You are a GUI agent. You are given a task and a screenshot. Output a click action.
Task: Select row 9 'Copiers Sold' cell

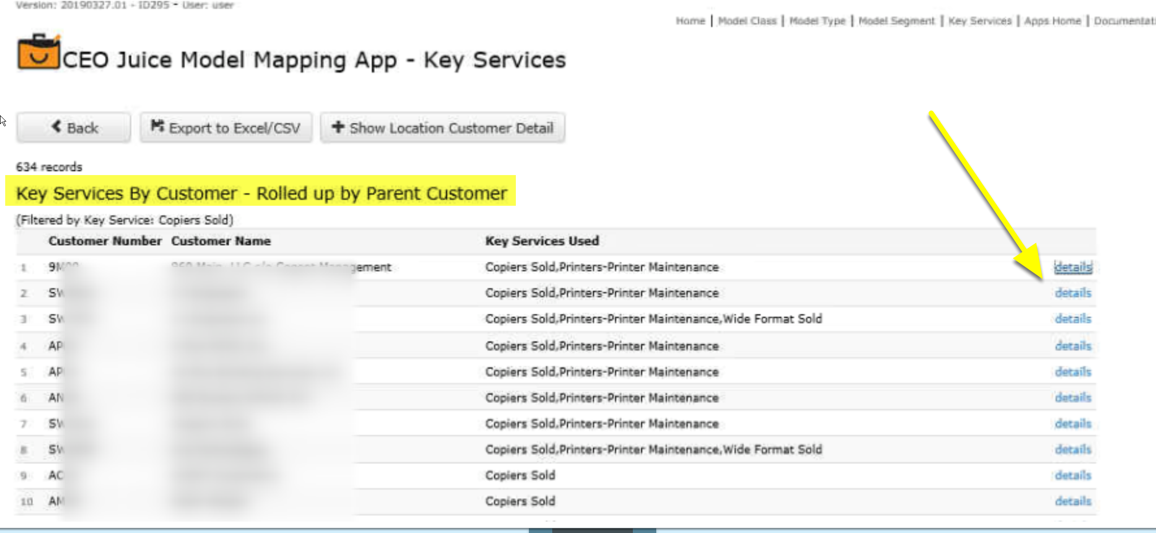pos(520,475)
